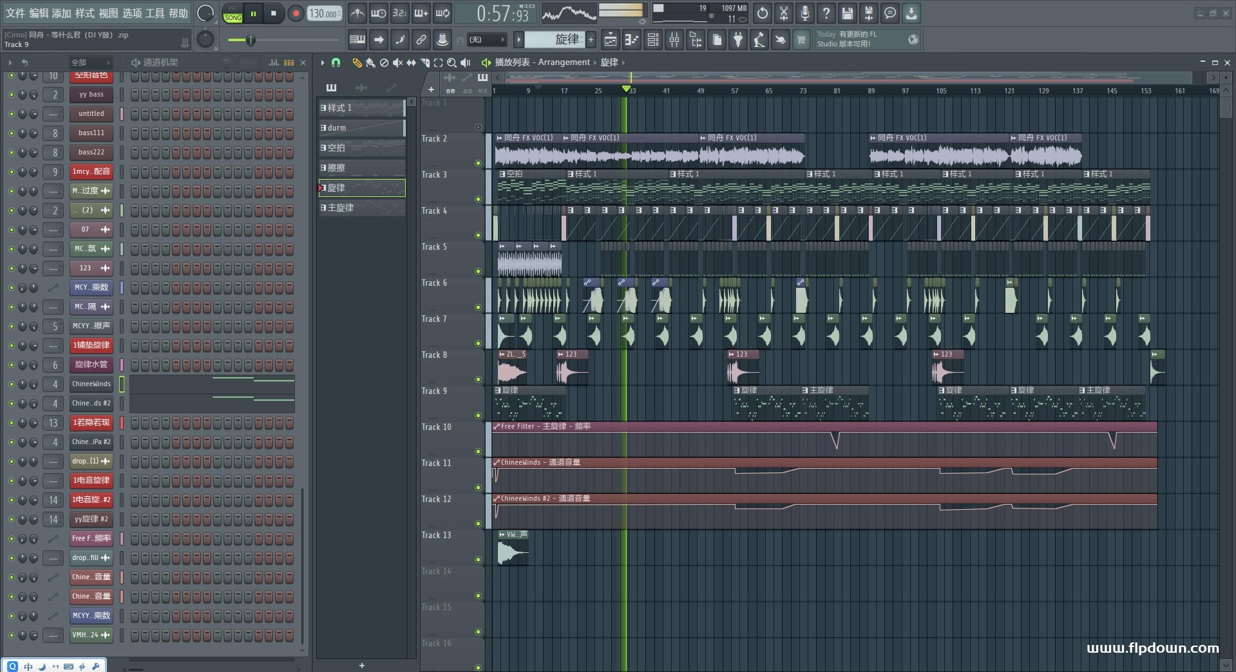Viewport: 1236px width, 672px height.
Task: Open the (无) selector dropdown
Action: coord(486,40)
